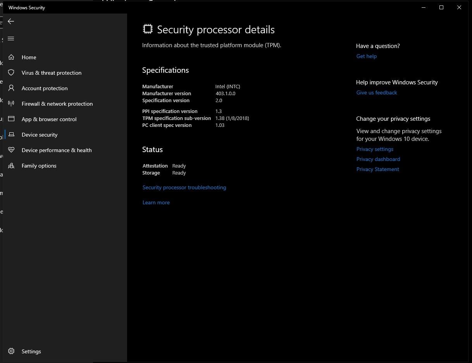Toggle the hamburger navigation menu
Screen dimensions: 472x363
pos(11,38)
